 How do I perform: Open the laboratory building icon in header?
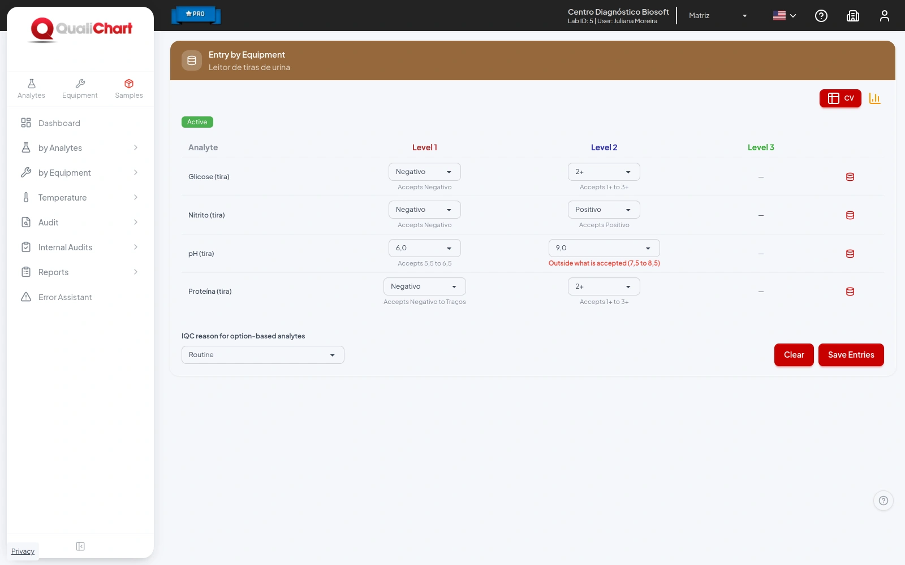(853, 16)
